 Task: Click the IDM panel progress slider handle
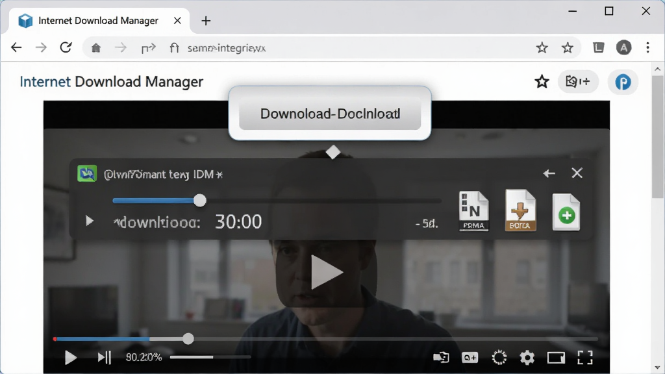[200, 200]
